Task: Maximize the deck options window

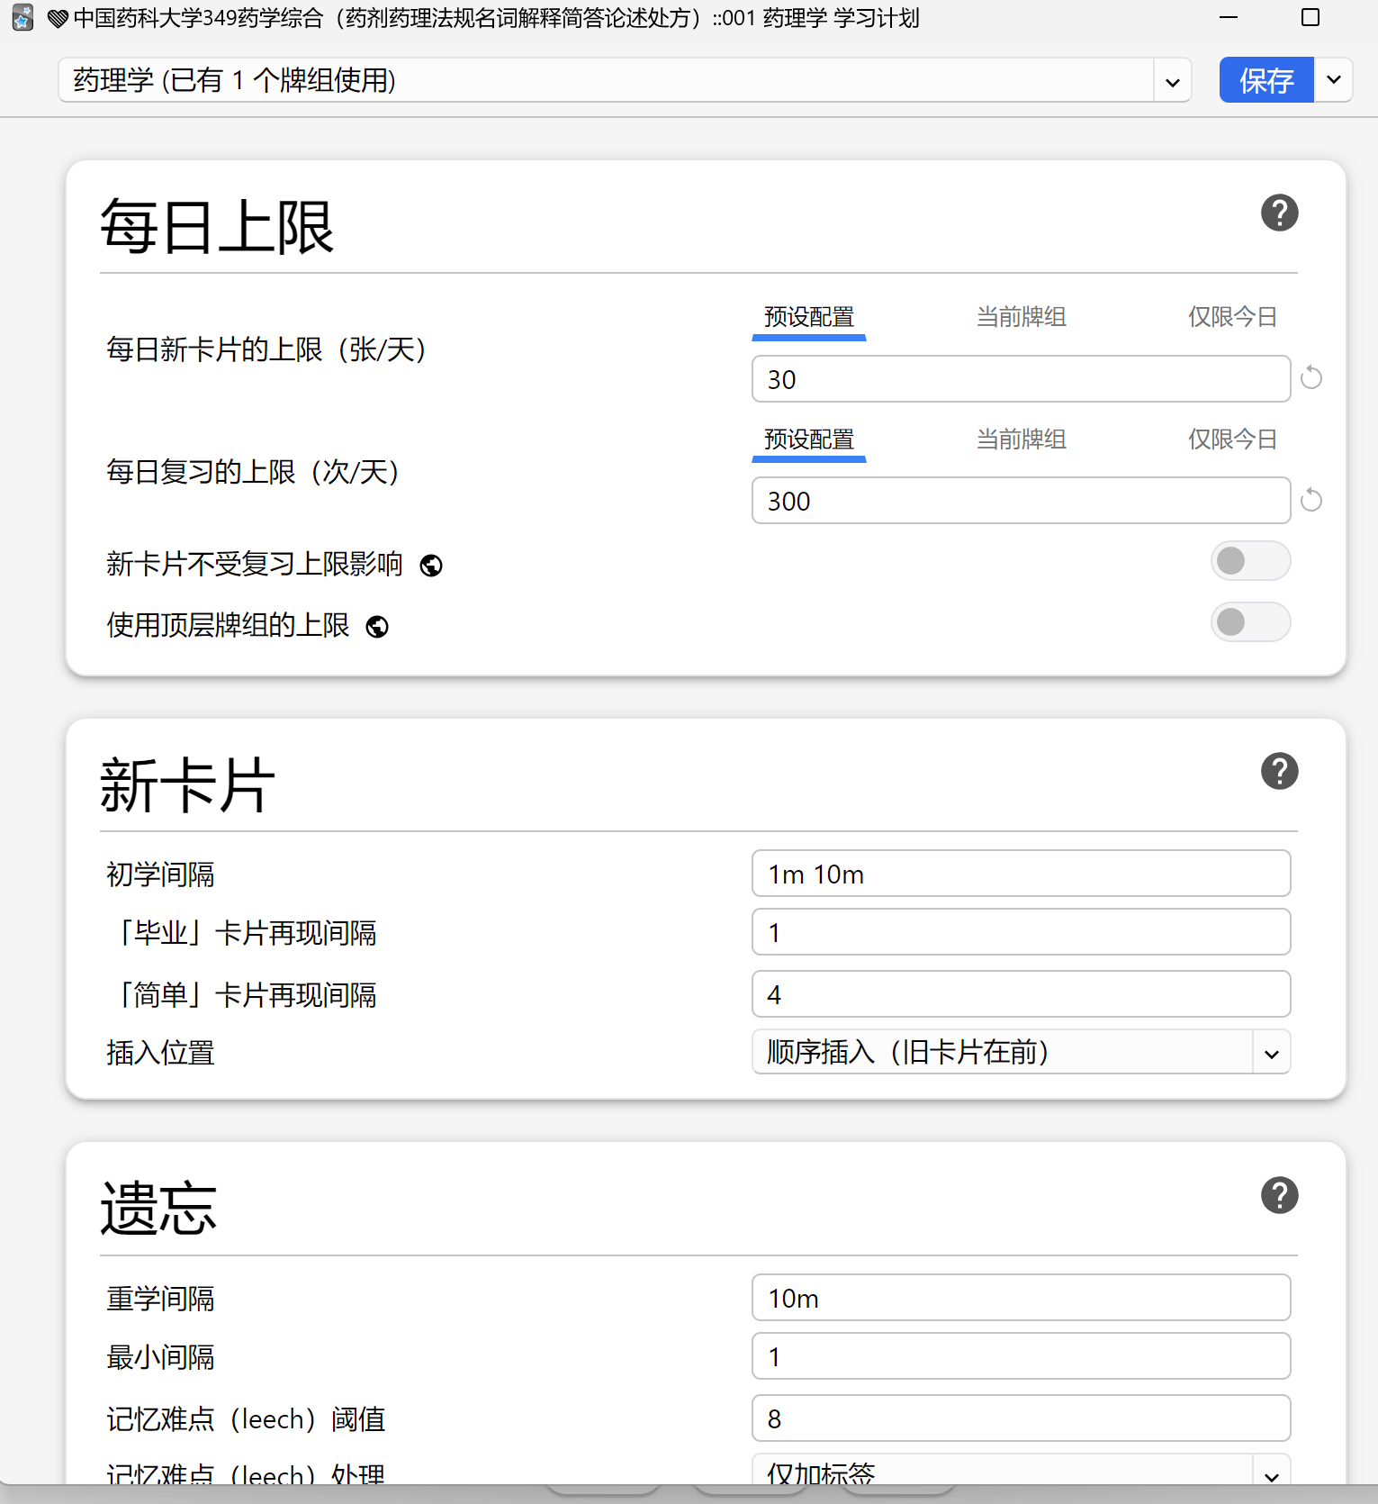Action: (1310, 17)
